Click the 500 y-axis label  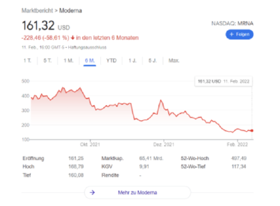25,81
